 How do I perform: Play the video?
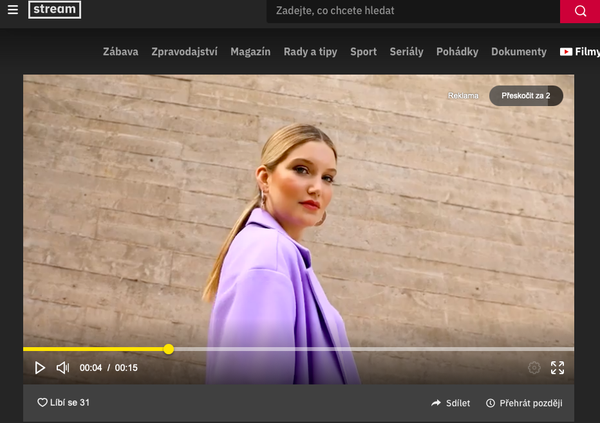[40, 368]
